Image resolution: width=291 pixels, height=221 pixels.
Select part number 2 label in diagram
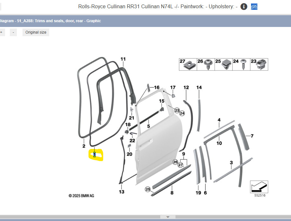[84, 146]
